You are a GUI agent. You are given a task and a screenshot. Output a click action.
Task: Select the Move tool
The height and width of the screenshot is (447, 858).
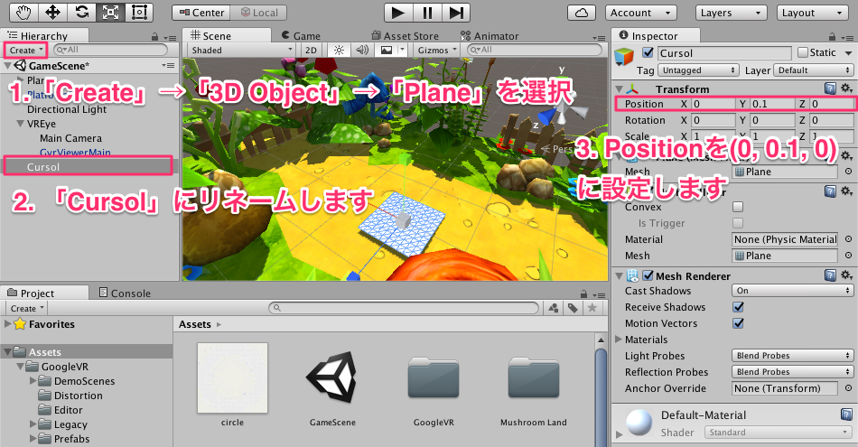(52, 12)
